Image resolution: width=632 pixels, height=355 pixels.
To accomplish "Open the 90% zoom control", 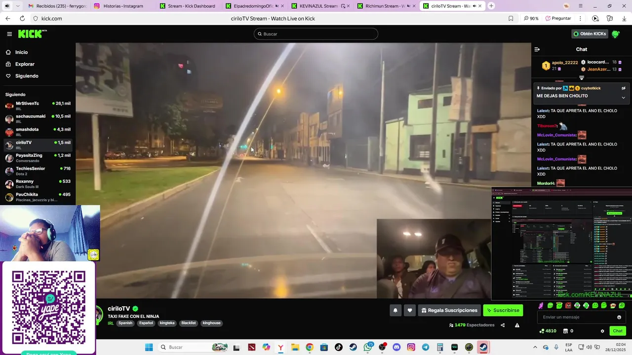I will (531, 18).
